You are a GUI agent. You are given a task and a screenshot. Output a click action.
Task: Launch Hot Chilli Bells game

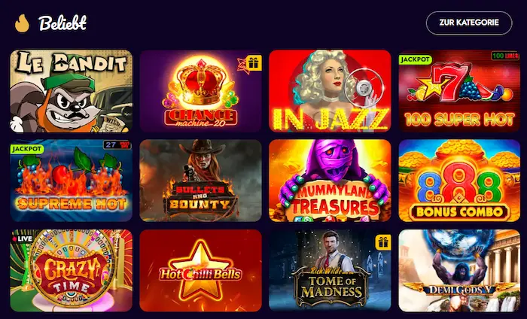point(201,271)
